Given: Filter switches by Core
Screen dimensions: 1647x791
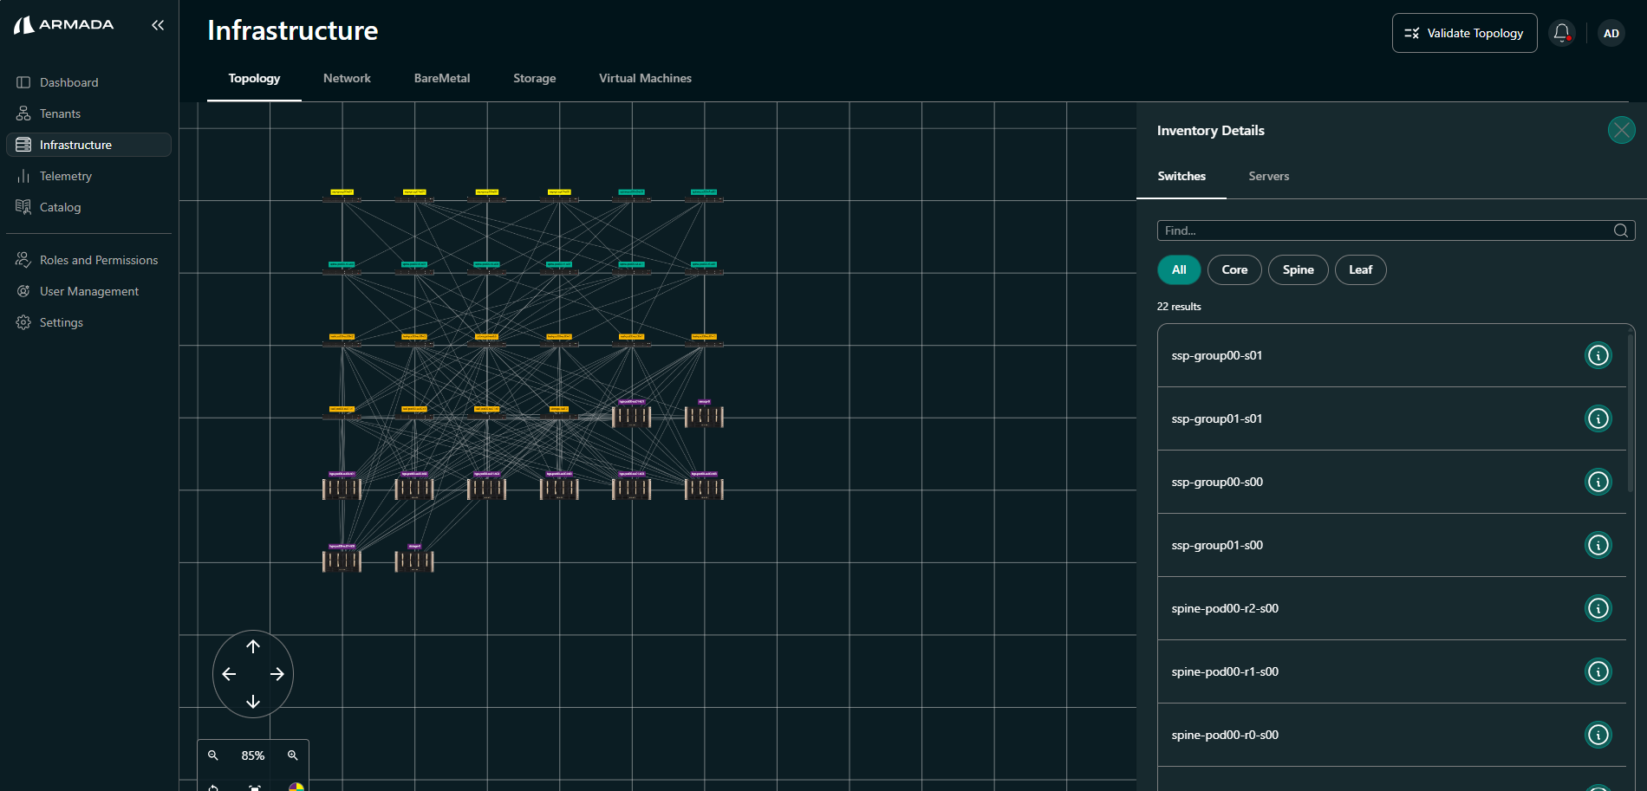Looking at the screenshot, I should tap(1234, 269).
